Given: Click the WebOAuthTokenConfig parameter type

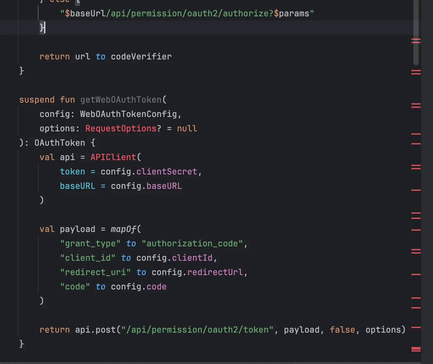Looking at the screenshot, I should tap(128, 114).
